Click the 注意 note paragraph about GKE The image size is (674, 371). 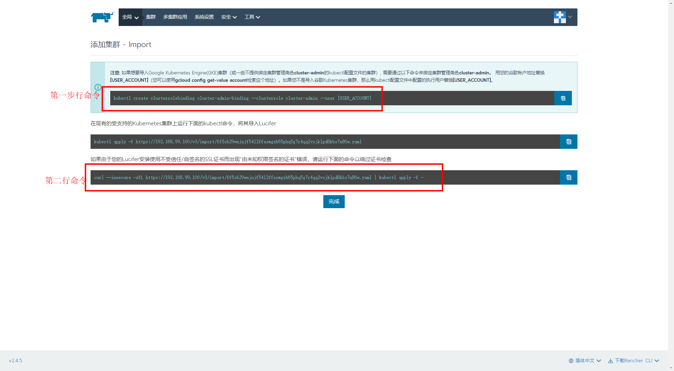pyautogui.click(x=327, y=77)
